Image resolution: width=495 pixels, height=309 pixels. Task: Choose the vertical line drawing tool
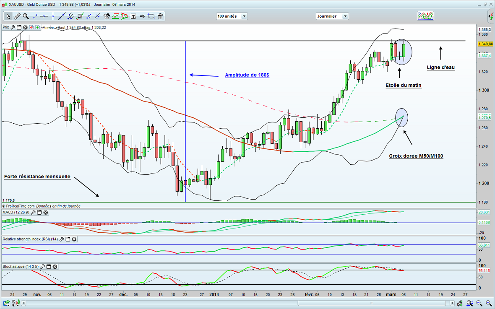[x=53, y=16]
